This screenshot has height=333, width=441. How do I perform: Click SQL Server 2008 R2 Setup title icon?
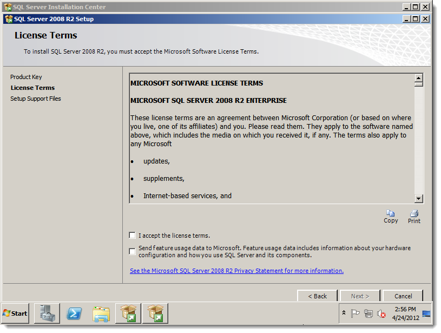(9, 19)
